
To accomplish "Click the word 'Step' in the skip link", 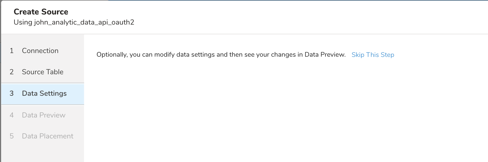I will 387,55.
